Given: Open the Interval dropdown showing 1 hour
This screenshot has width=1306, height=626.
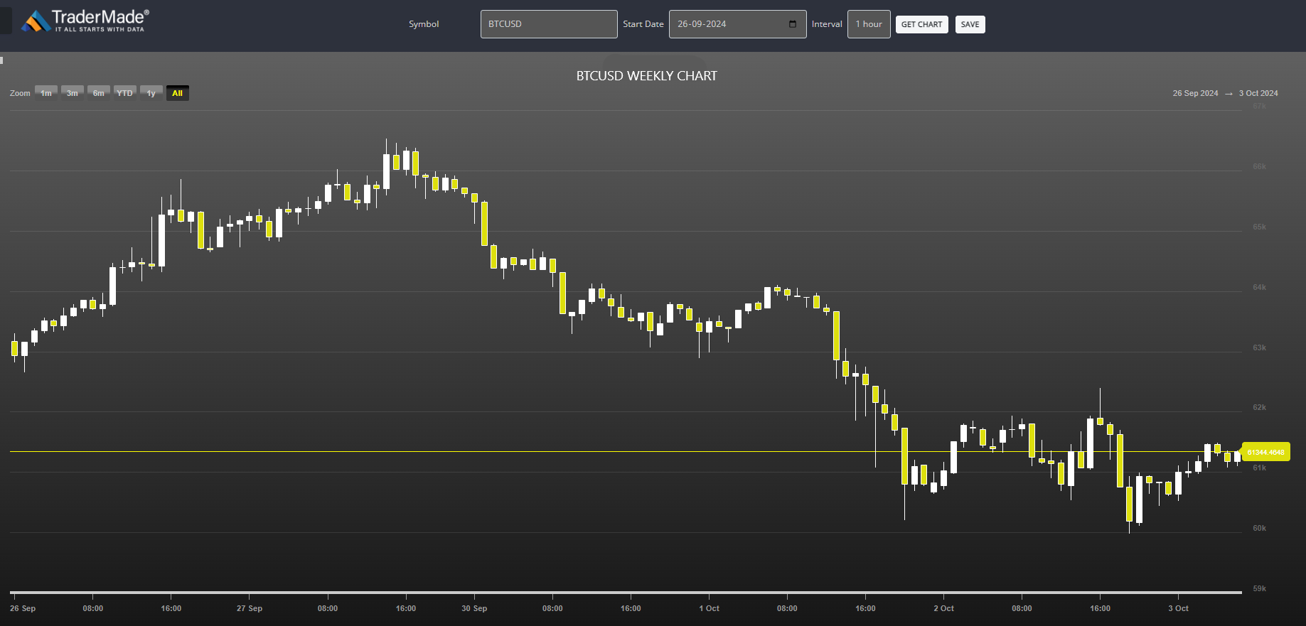Looking at the screenshot, I should (x=869, y=24).
